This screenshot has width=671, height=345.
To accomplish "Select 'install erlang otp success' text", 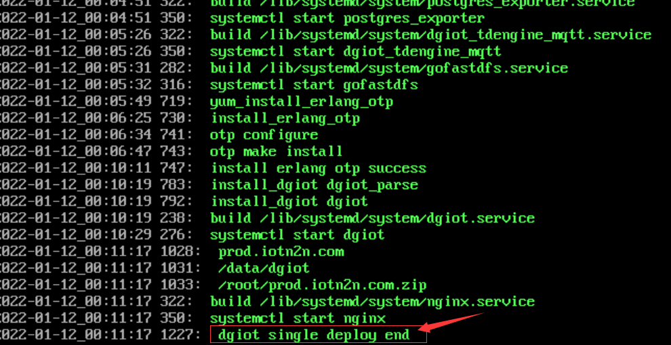I will click(319, 168).
